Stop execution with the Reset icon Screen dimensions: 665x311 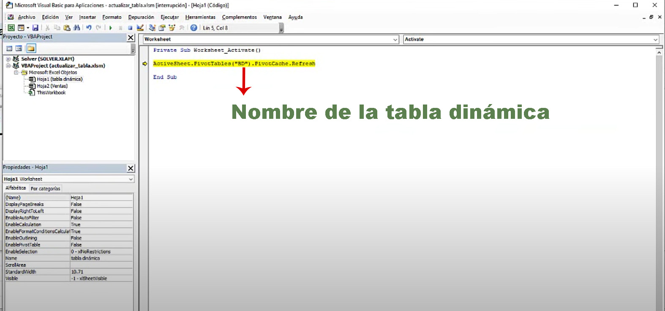[130, 28]
